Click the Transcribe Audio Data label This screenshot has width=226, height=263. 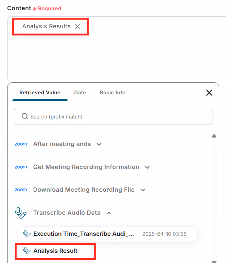pos(67,212)
